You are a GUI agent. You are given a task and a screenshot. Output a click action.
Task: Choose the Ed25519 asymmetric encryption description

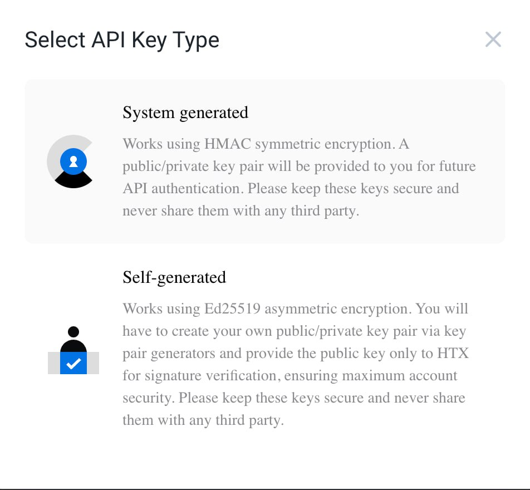coord(296,364)
